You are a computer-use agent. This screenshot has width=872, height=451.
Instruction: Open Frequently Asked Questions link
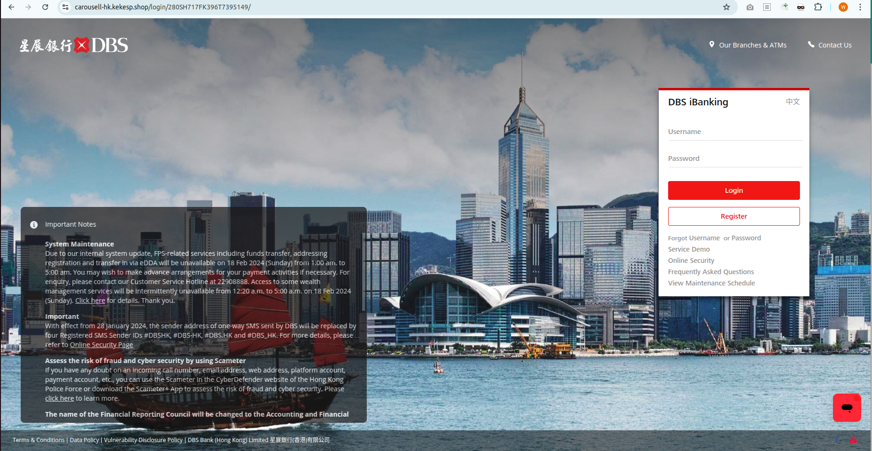pyautogui.click(x=711, y=272)
